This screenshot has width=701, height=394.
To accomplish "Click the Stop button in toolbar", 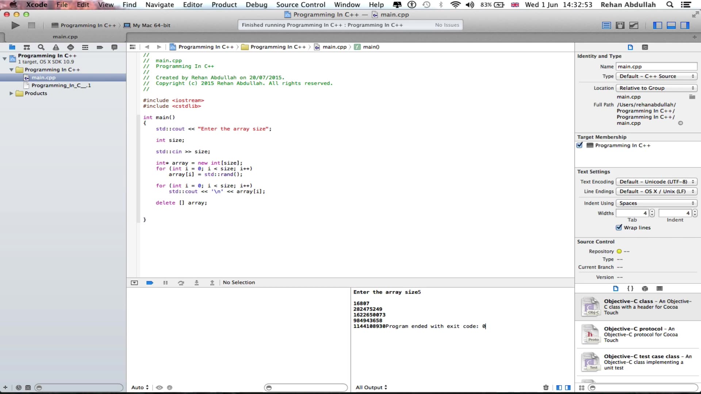I will (x=32, y=25).
